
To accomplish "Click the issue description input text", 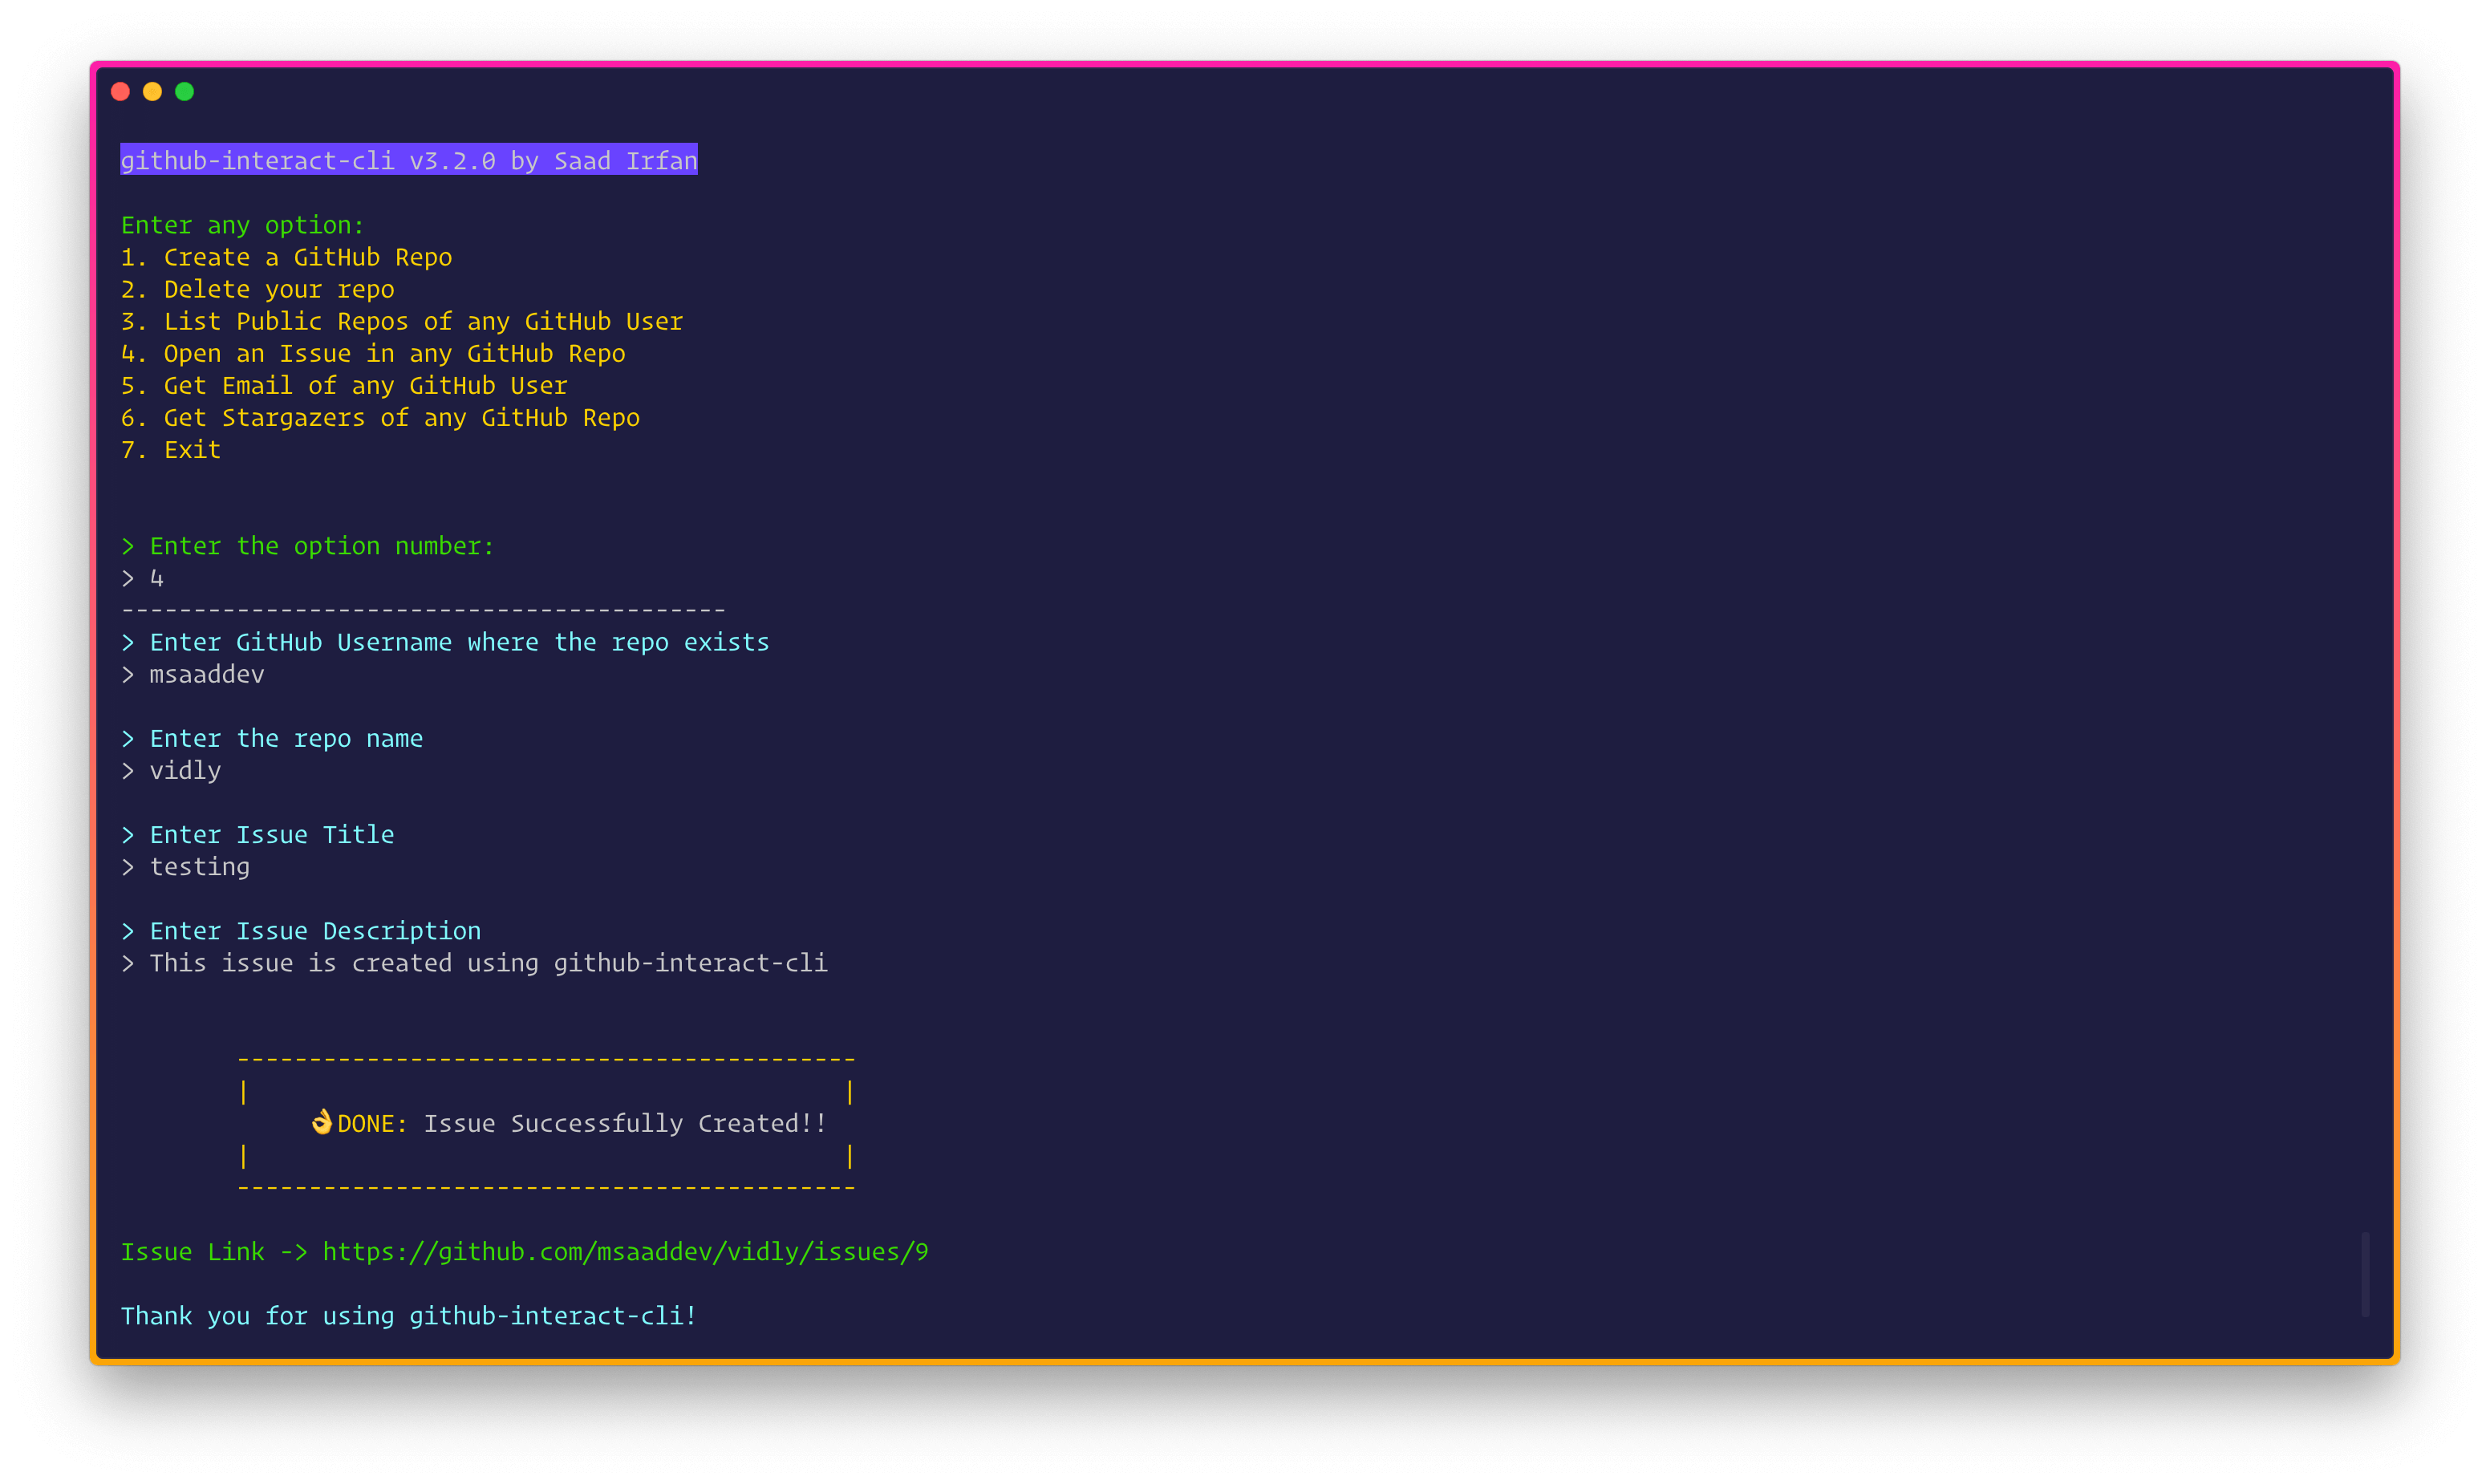I will pyautogui.click(x=488, y=963).
